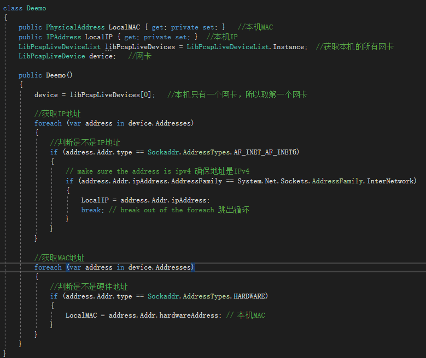Click LibPcapLiveDeviceList.Instance expression
The width and height of the screenshot is (426, 358).
tap(246, 46)
